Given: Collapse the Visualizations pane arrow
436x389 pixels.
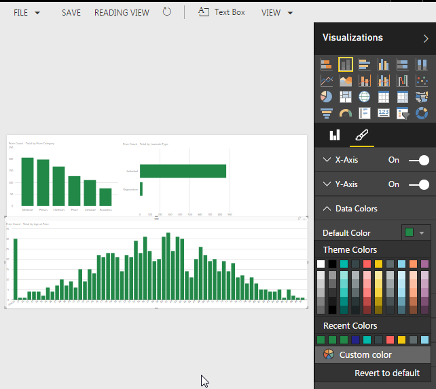Looking at the screenshot, I should tap(426, 39).
